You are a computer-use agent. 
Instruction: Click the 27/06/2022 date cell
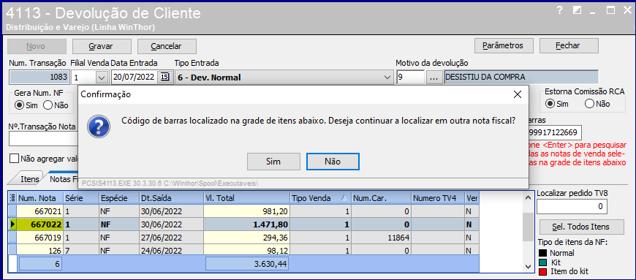coord(171,238)
